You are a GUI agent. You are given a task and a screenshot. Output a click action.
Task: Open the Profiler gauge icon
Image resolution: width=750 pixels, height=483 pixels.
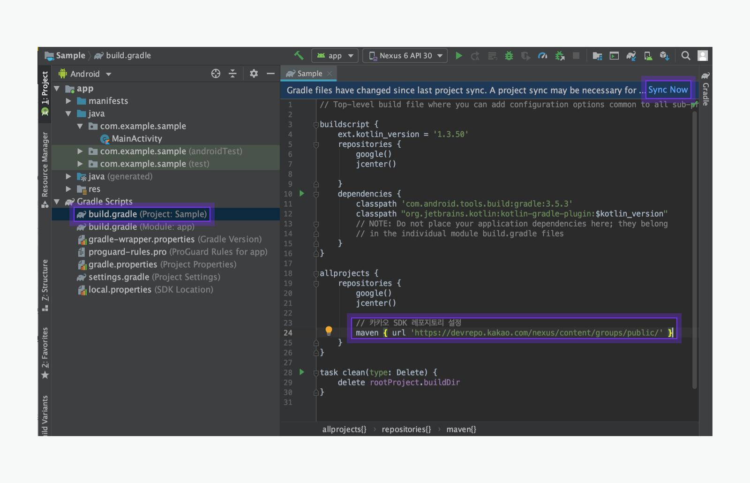click(x=542, y=56)
